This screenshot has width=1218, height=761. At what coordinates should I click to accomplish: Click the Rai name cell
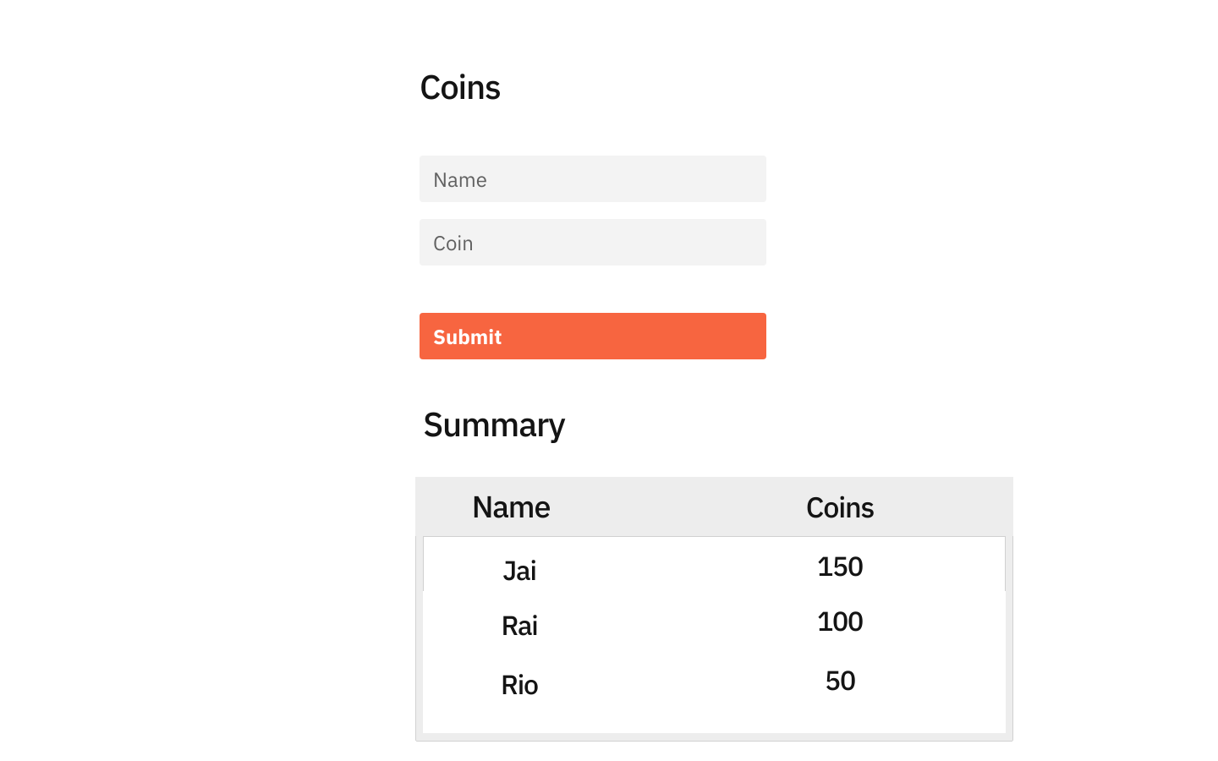coord(519,626)
